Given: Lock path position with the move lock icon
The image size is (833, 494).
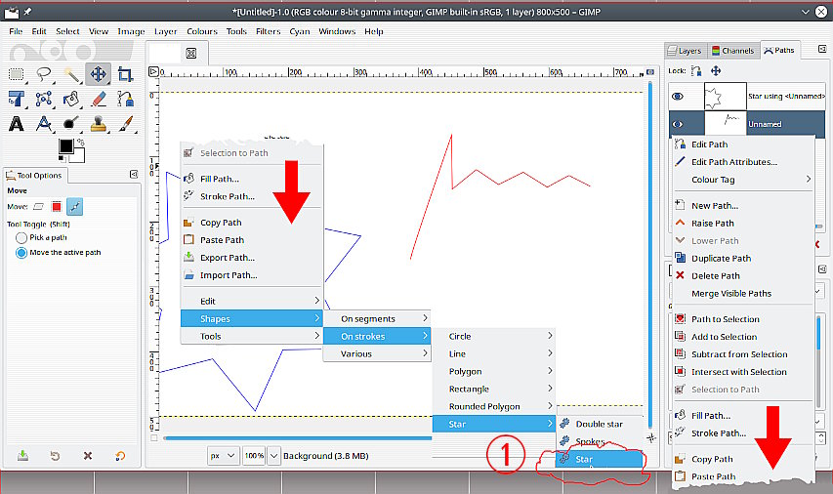Looking at the screenshot, I should point(716,71).
